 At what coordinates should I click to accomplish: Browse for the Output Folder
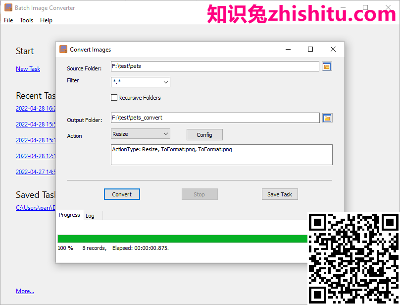pos(327,118)
